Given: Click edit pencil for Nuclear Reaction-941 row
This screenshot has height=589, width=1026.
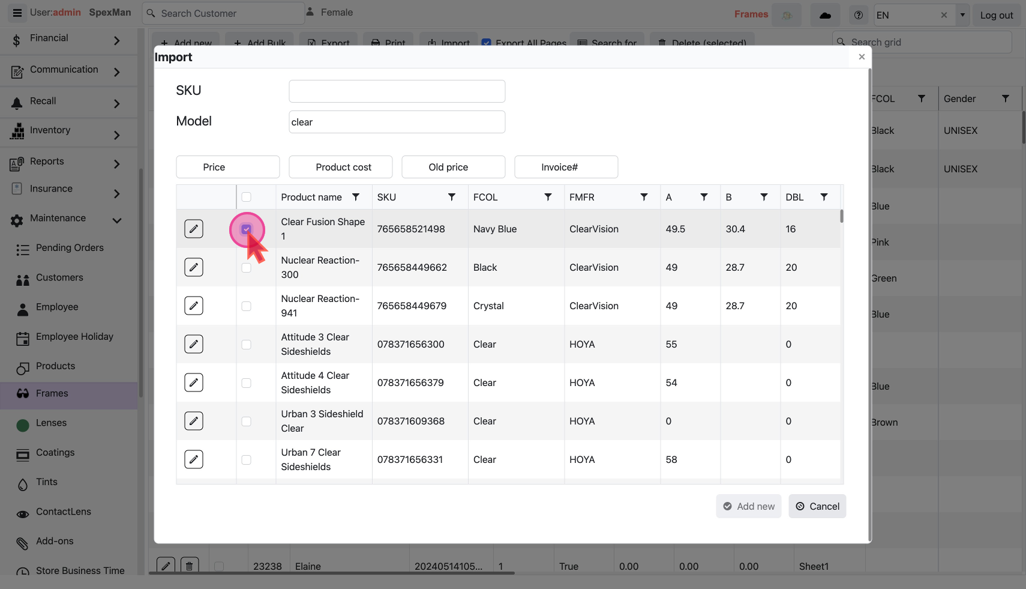Looking at the screenshot, I should (x=193, y=306).
